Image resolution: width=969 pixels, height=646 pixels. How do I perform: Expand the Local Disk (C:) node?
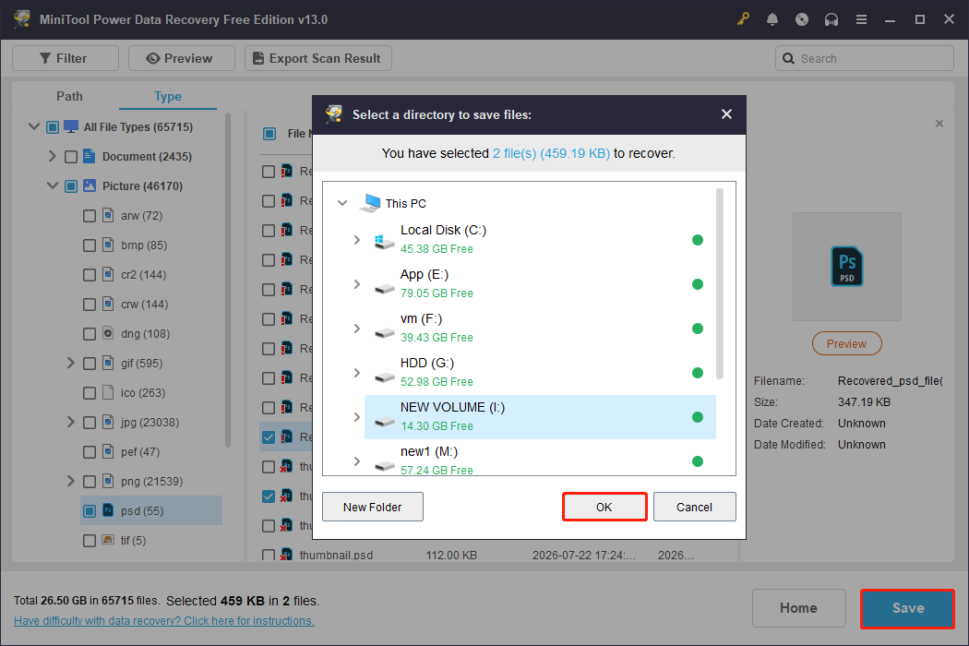pos(356,240)
